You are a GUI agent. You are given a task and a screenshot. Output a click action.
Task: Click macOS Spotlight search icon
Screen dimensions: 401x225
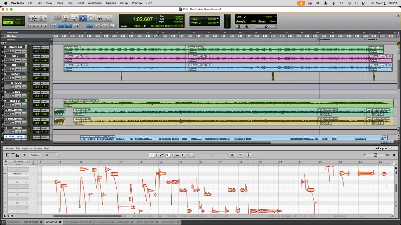click(x=357, y=3)
